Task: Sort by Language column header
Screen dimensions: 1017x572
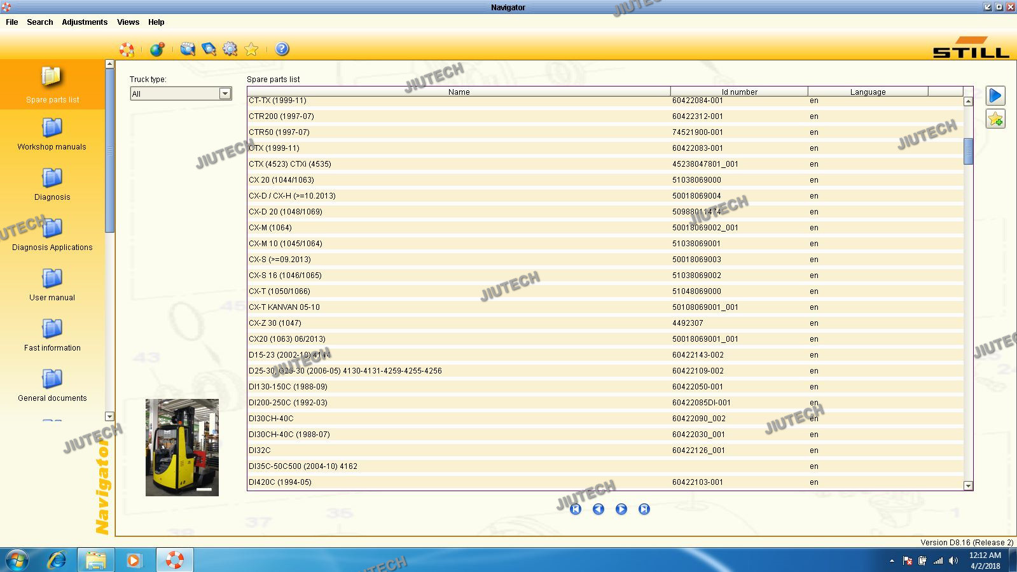Action: (868, 92)
